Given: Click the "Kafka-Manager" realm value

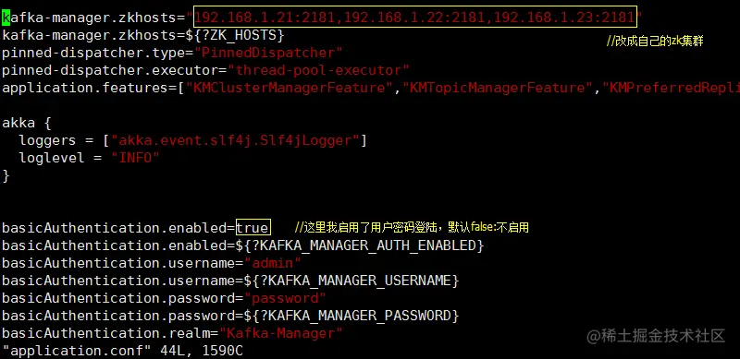Looking at the screenshot, I should tap(281, 333).
